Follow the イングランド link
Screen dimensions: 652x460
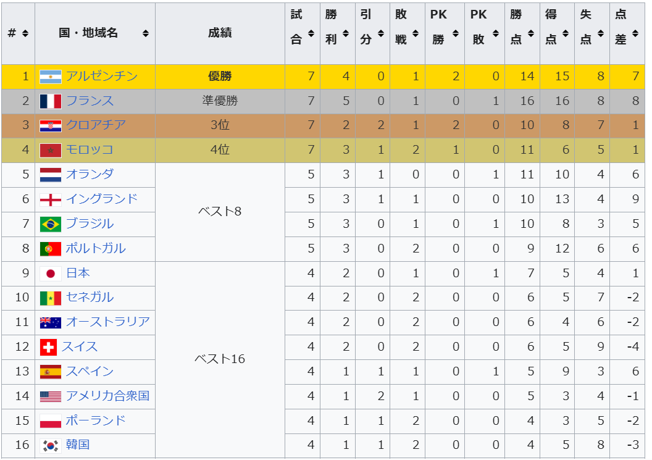pyautogui.click(x=102, y=199)
